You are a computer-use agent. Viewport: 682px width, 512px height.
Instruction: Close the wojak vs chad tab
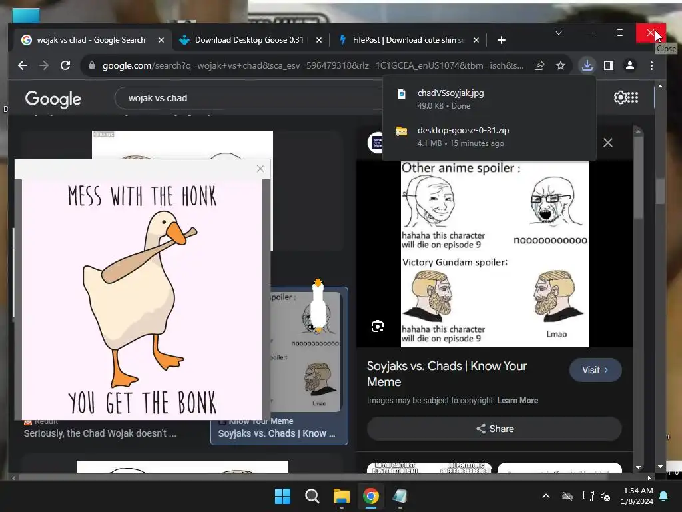(x=161, y=40)
